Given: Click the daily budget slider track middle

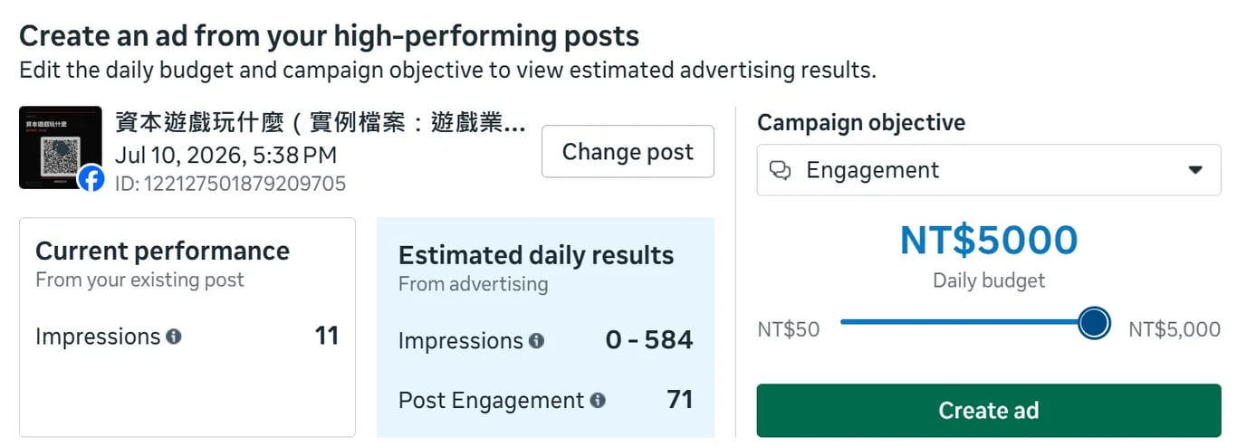Looking at the screenshot, I should [967, 322].
